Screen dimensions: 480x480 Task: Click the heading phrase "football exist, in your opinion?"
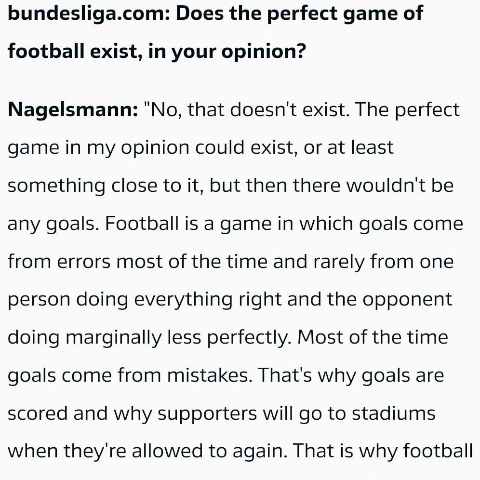point(157,51)
